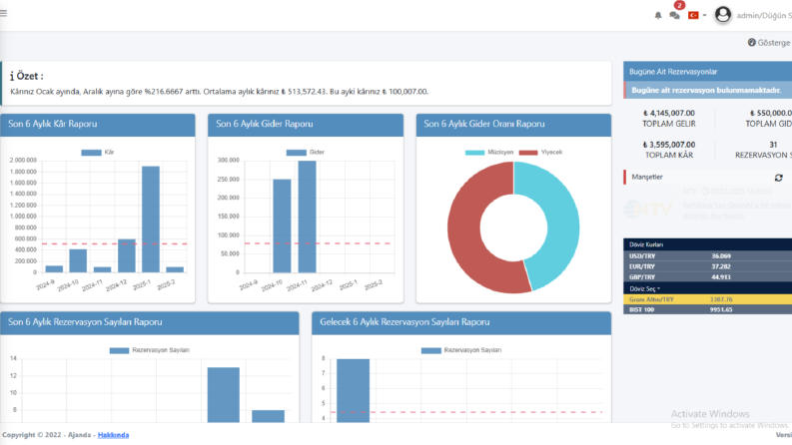Select the 2024-10 bar in Kâr chart

pos(78,260)
